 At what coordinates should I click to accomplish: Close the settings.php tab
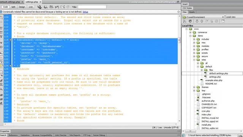[41, 2]
